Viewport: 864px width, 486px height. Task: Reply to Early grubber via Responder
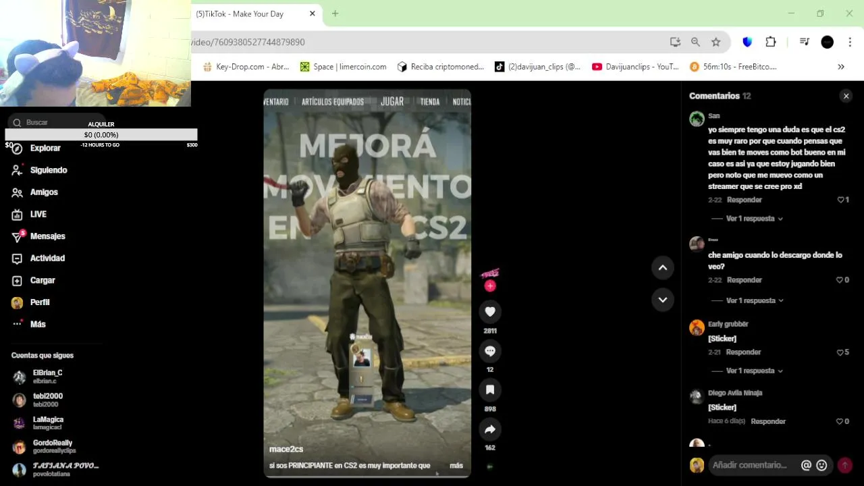click(743, 352)
